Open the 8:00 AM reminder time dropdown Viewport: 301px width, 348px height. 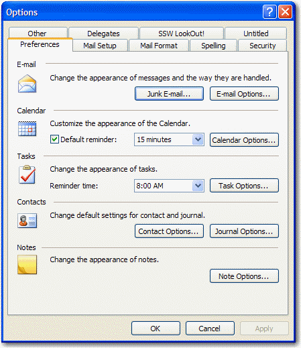[x=198, y=186]
